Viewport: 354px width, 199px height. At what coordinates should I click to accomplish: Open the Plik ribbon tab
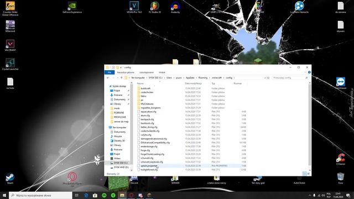[x=110, y=72]
